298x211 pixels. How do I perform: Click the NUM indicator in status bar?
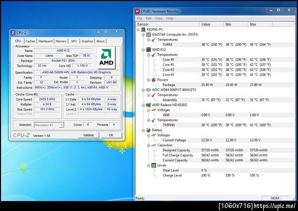click(x=275, y=198)
